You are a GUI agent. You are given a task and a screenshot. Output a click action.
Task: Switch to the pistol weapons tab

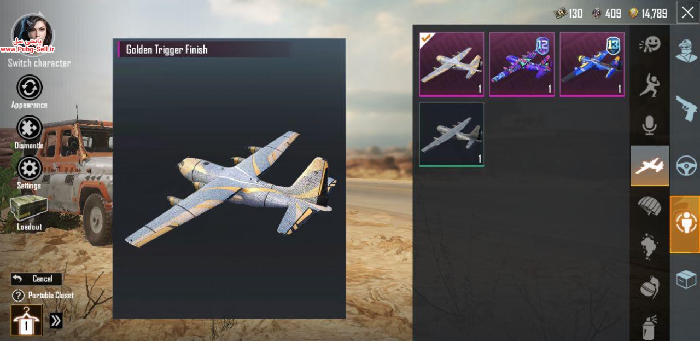(x=686, y=109)
